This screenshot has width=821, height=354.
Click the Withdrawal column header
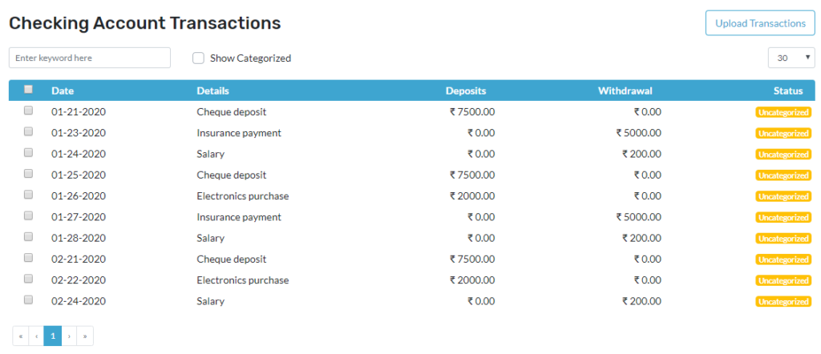coord(625,91)
